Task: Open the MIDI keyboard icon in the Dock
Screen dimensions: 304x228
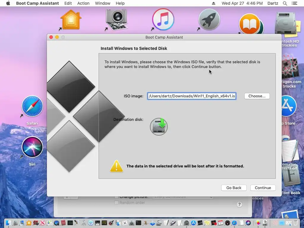Action: coord(97,223)
